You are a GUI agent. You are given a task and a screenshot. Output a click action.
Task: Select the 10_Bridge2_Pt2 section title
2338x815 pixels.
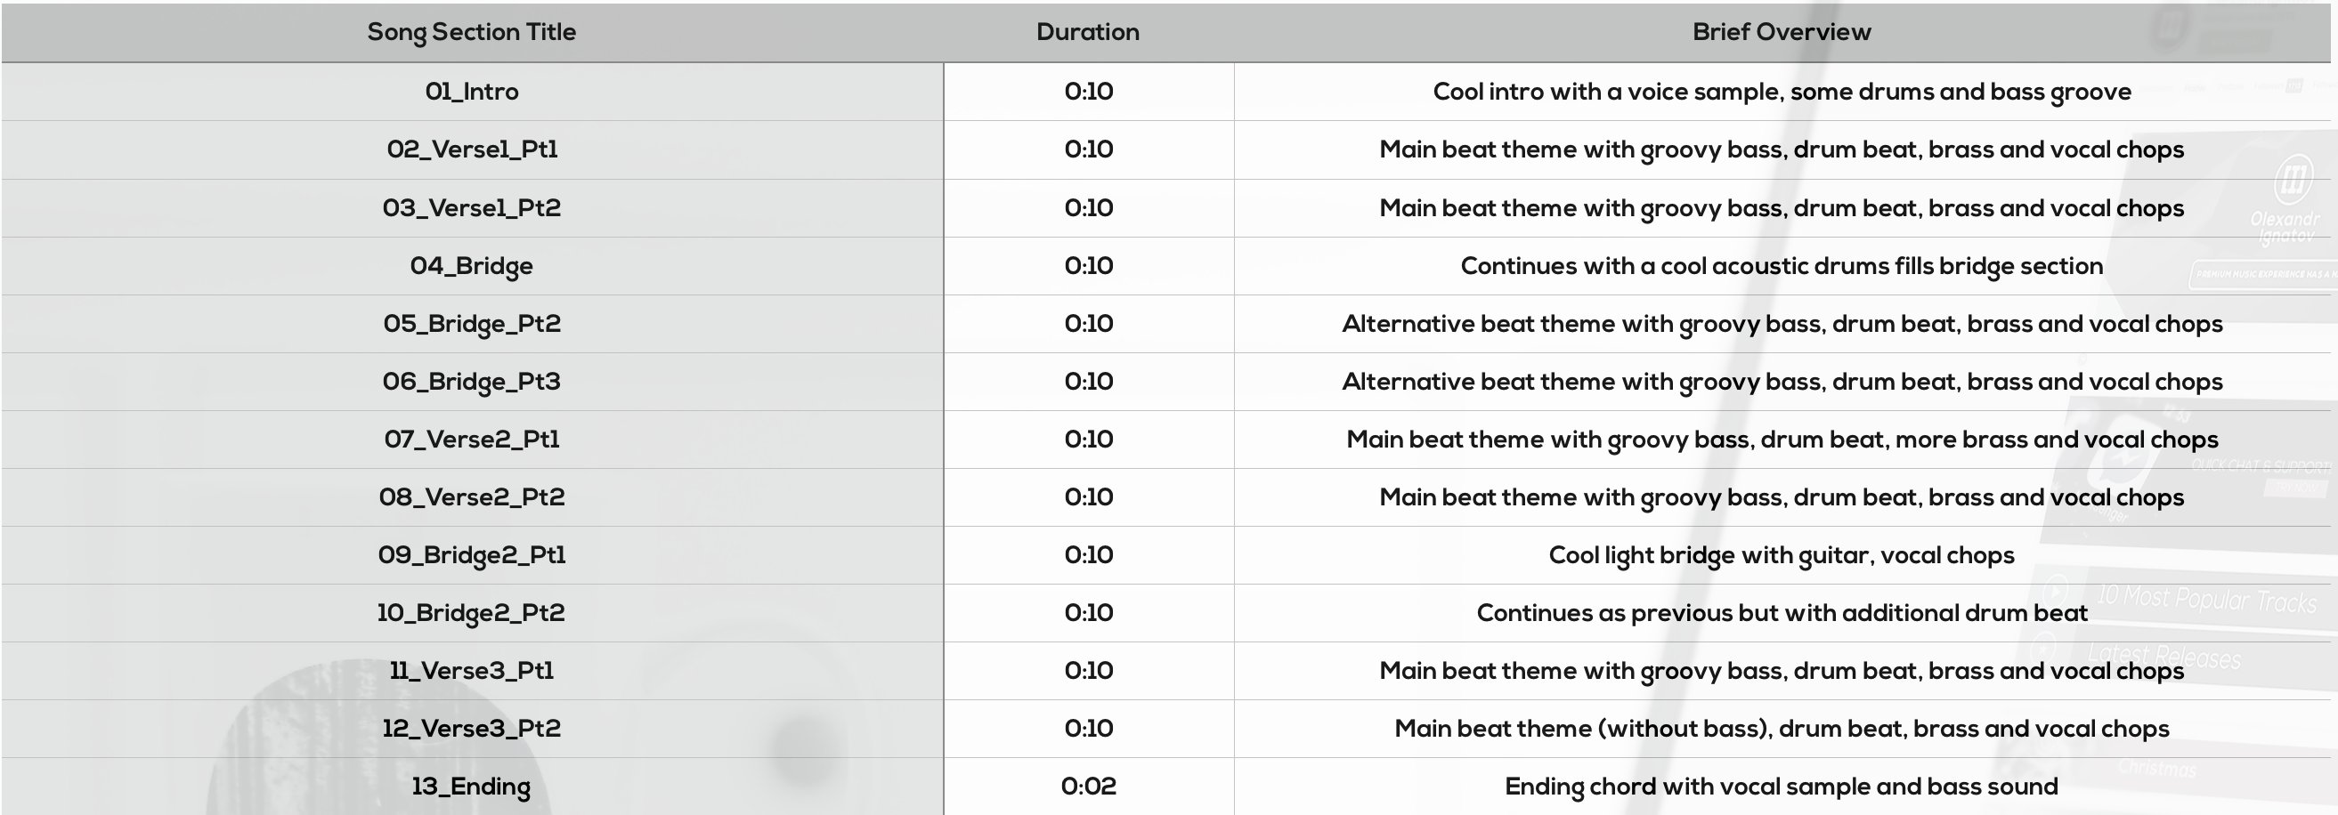[x=471, y=614]
